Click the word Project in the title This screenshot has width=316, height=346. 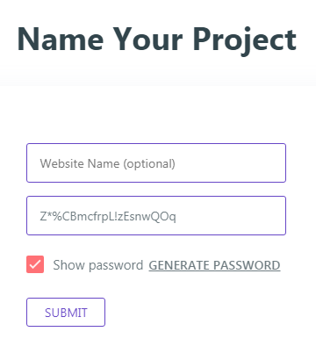coord(245,40)
